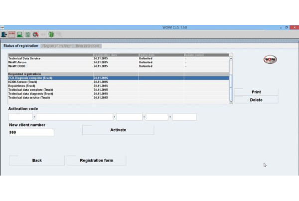299x201 pixels.
Task: Focus the first Activation code field
Action: 20,117
